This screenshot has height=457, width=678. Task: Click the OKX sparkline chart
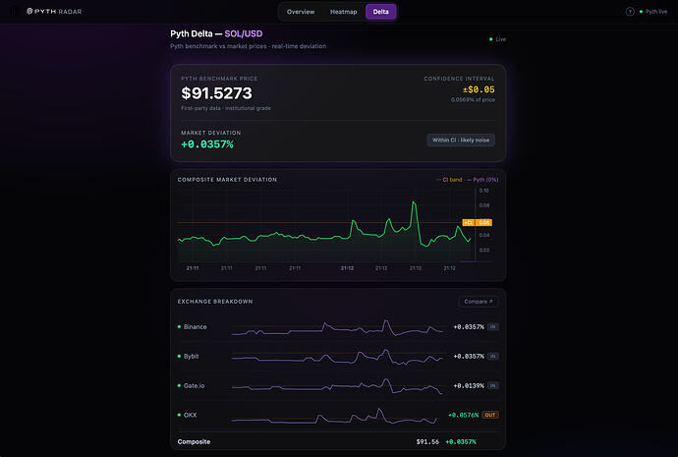tap(334, 416)
